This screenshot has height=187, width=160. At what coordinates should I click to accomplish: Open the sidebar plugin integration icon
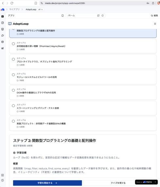pyautogui.click(x=2, y=36)
